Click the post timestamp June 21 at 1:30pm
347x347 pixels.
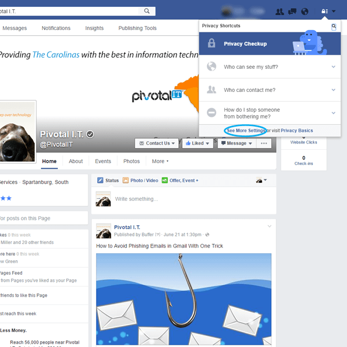click(182, 235)
